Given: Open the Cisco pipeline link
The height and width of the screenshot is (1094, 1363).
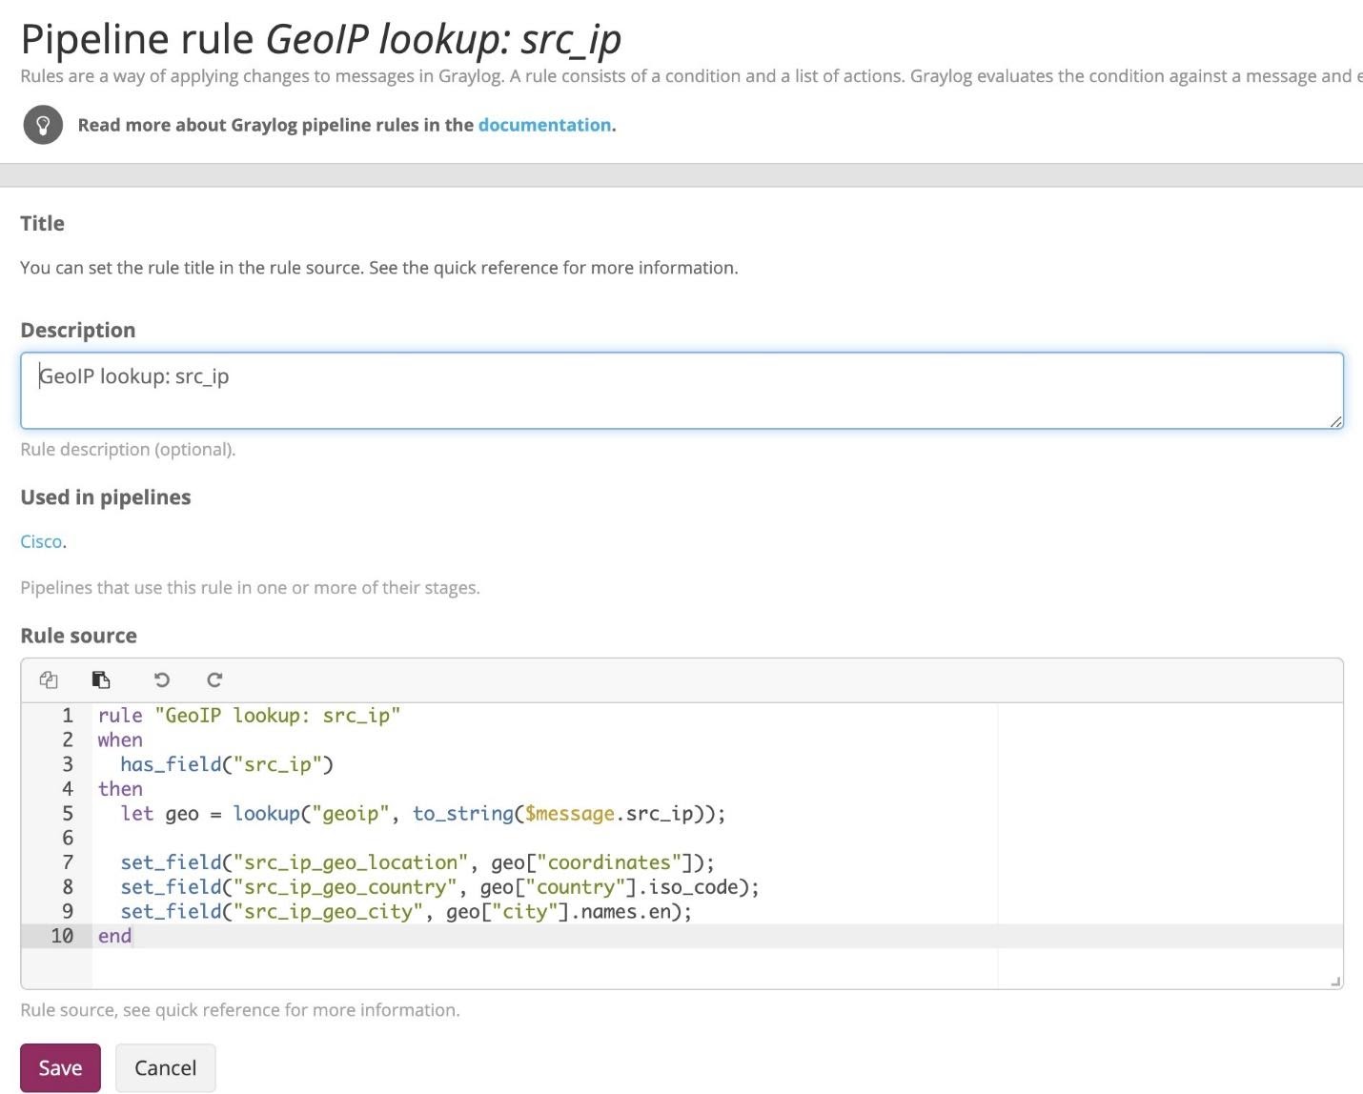Looking at the screenshot, I should [40, 540].
